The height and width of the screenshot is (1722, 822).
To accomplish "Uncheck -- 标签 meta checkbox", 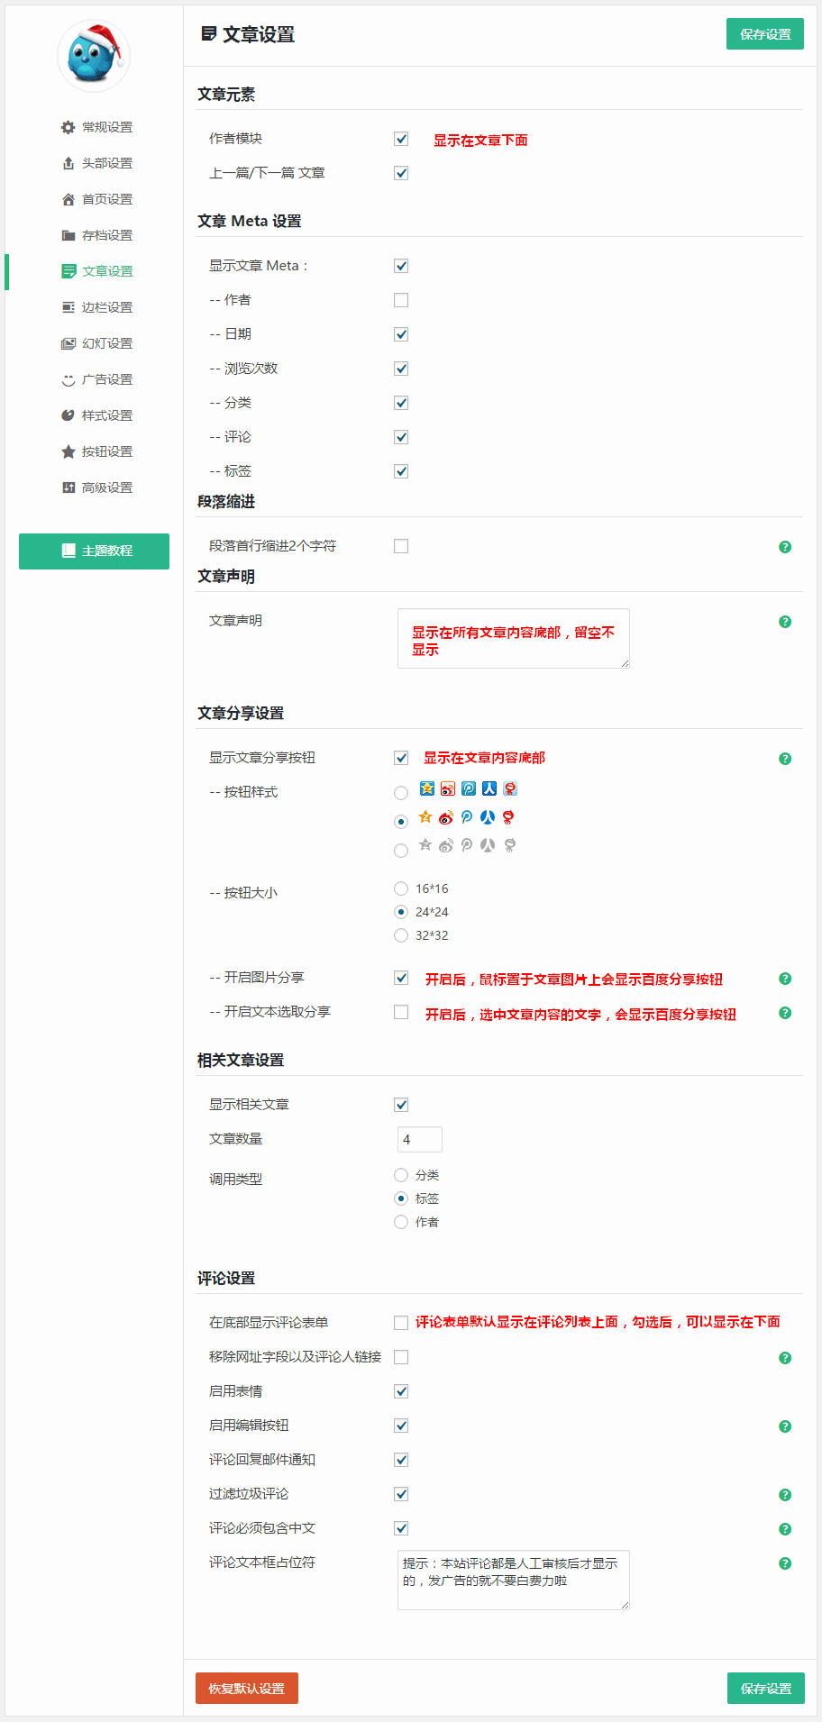I will pos(401,471).
